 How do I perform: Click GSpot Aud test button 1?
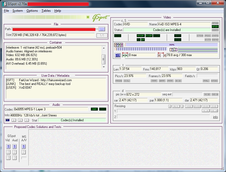(14, 146)
